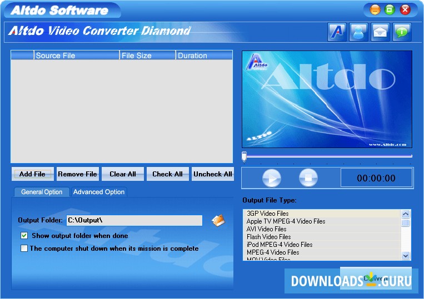Stop the video preview
This screenshot has height=299, width=424.
(308, 178)
